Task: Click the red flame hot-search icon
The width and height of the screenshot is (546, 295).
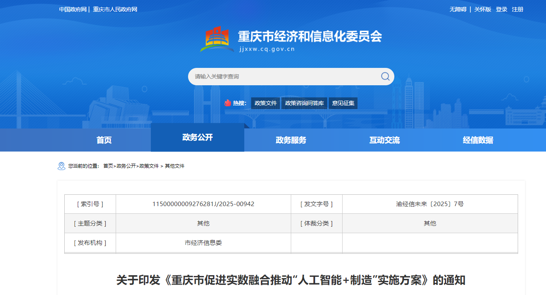Action: click(228, 103)
